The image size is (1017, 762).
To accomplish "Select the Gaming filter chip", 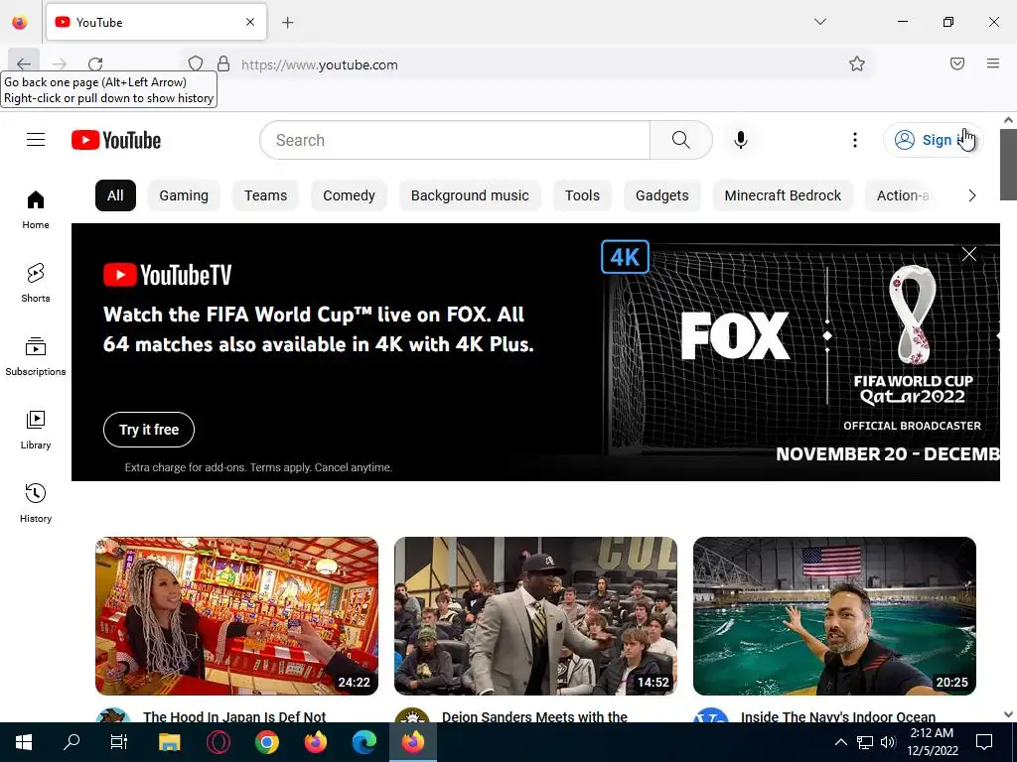I will 184,195.
